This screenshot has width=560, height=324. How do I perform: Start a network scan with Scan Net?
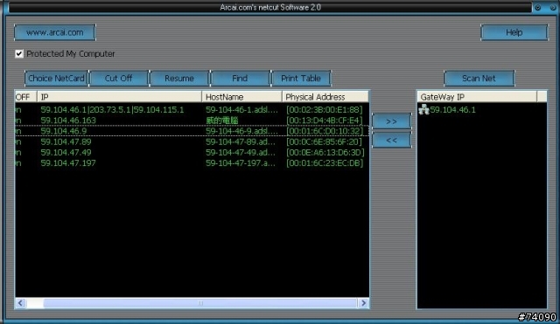point(479,79)
